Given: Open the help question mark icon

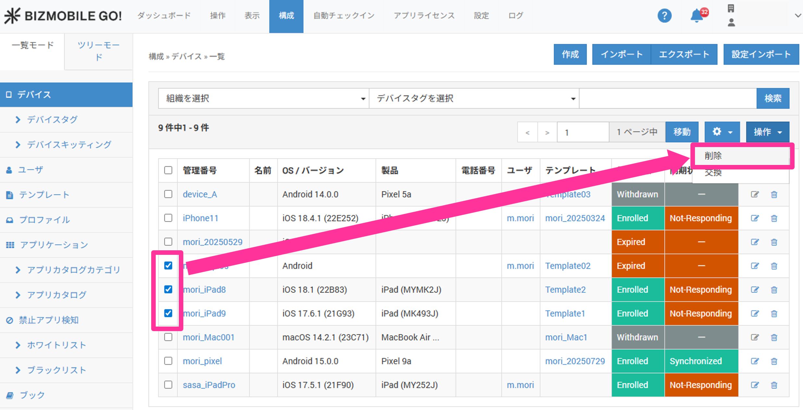Looking at the screenshot, I should (664, 16).
